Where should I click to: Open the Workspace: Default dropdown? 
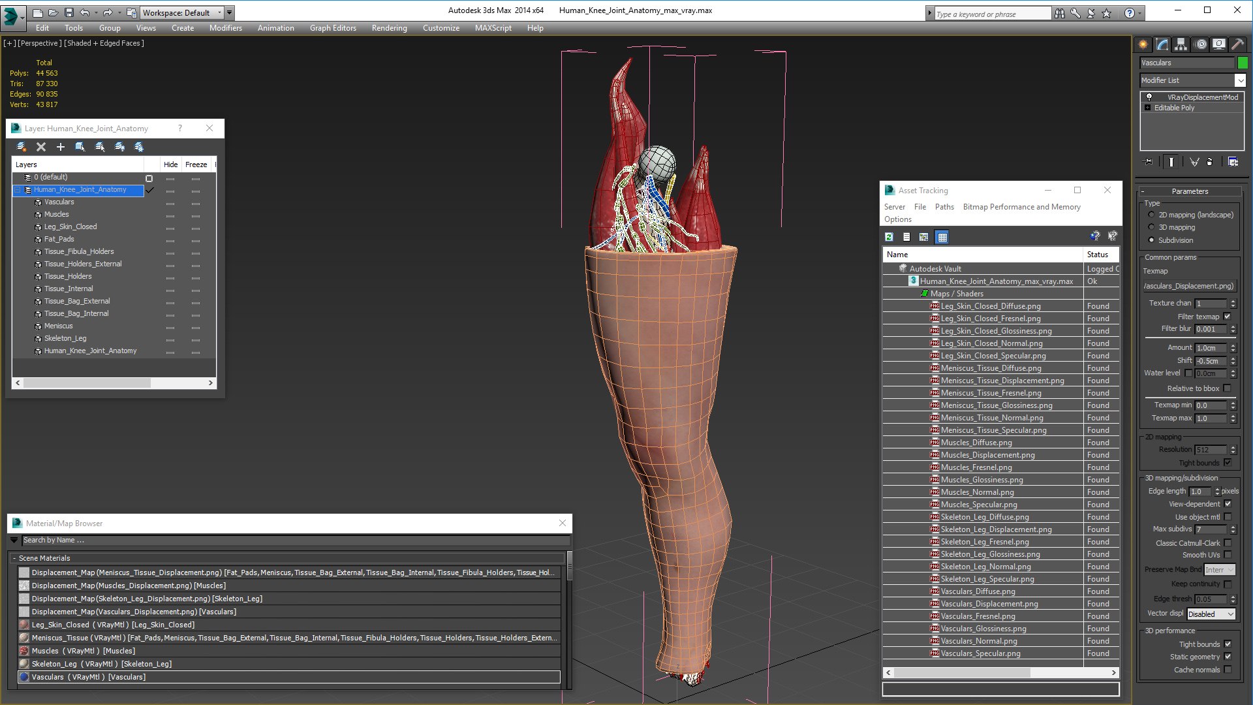181,12
